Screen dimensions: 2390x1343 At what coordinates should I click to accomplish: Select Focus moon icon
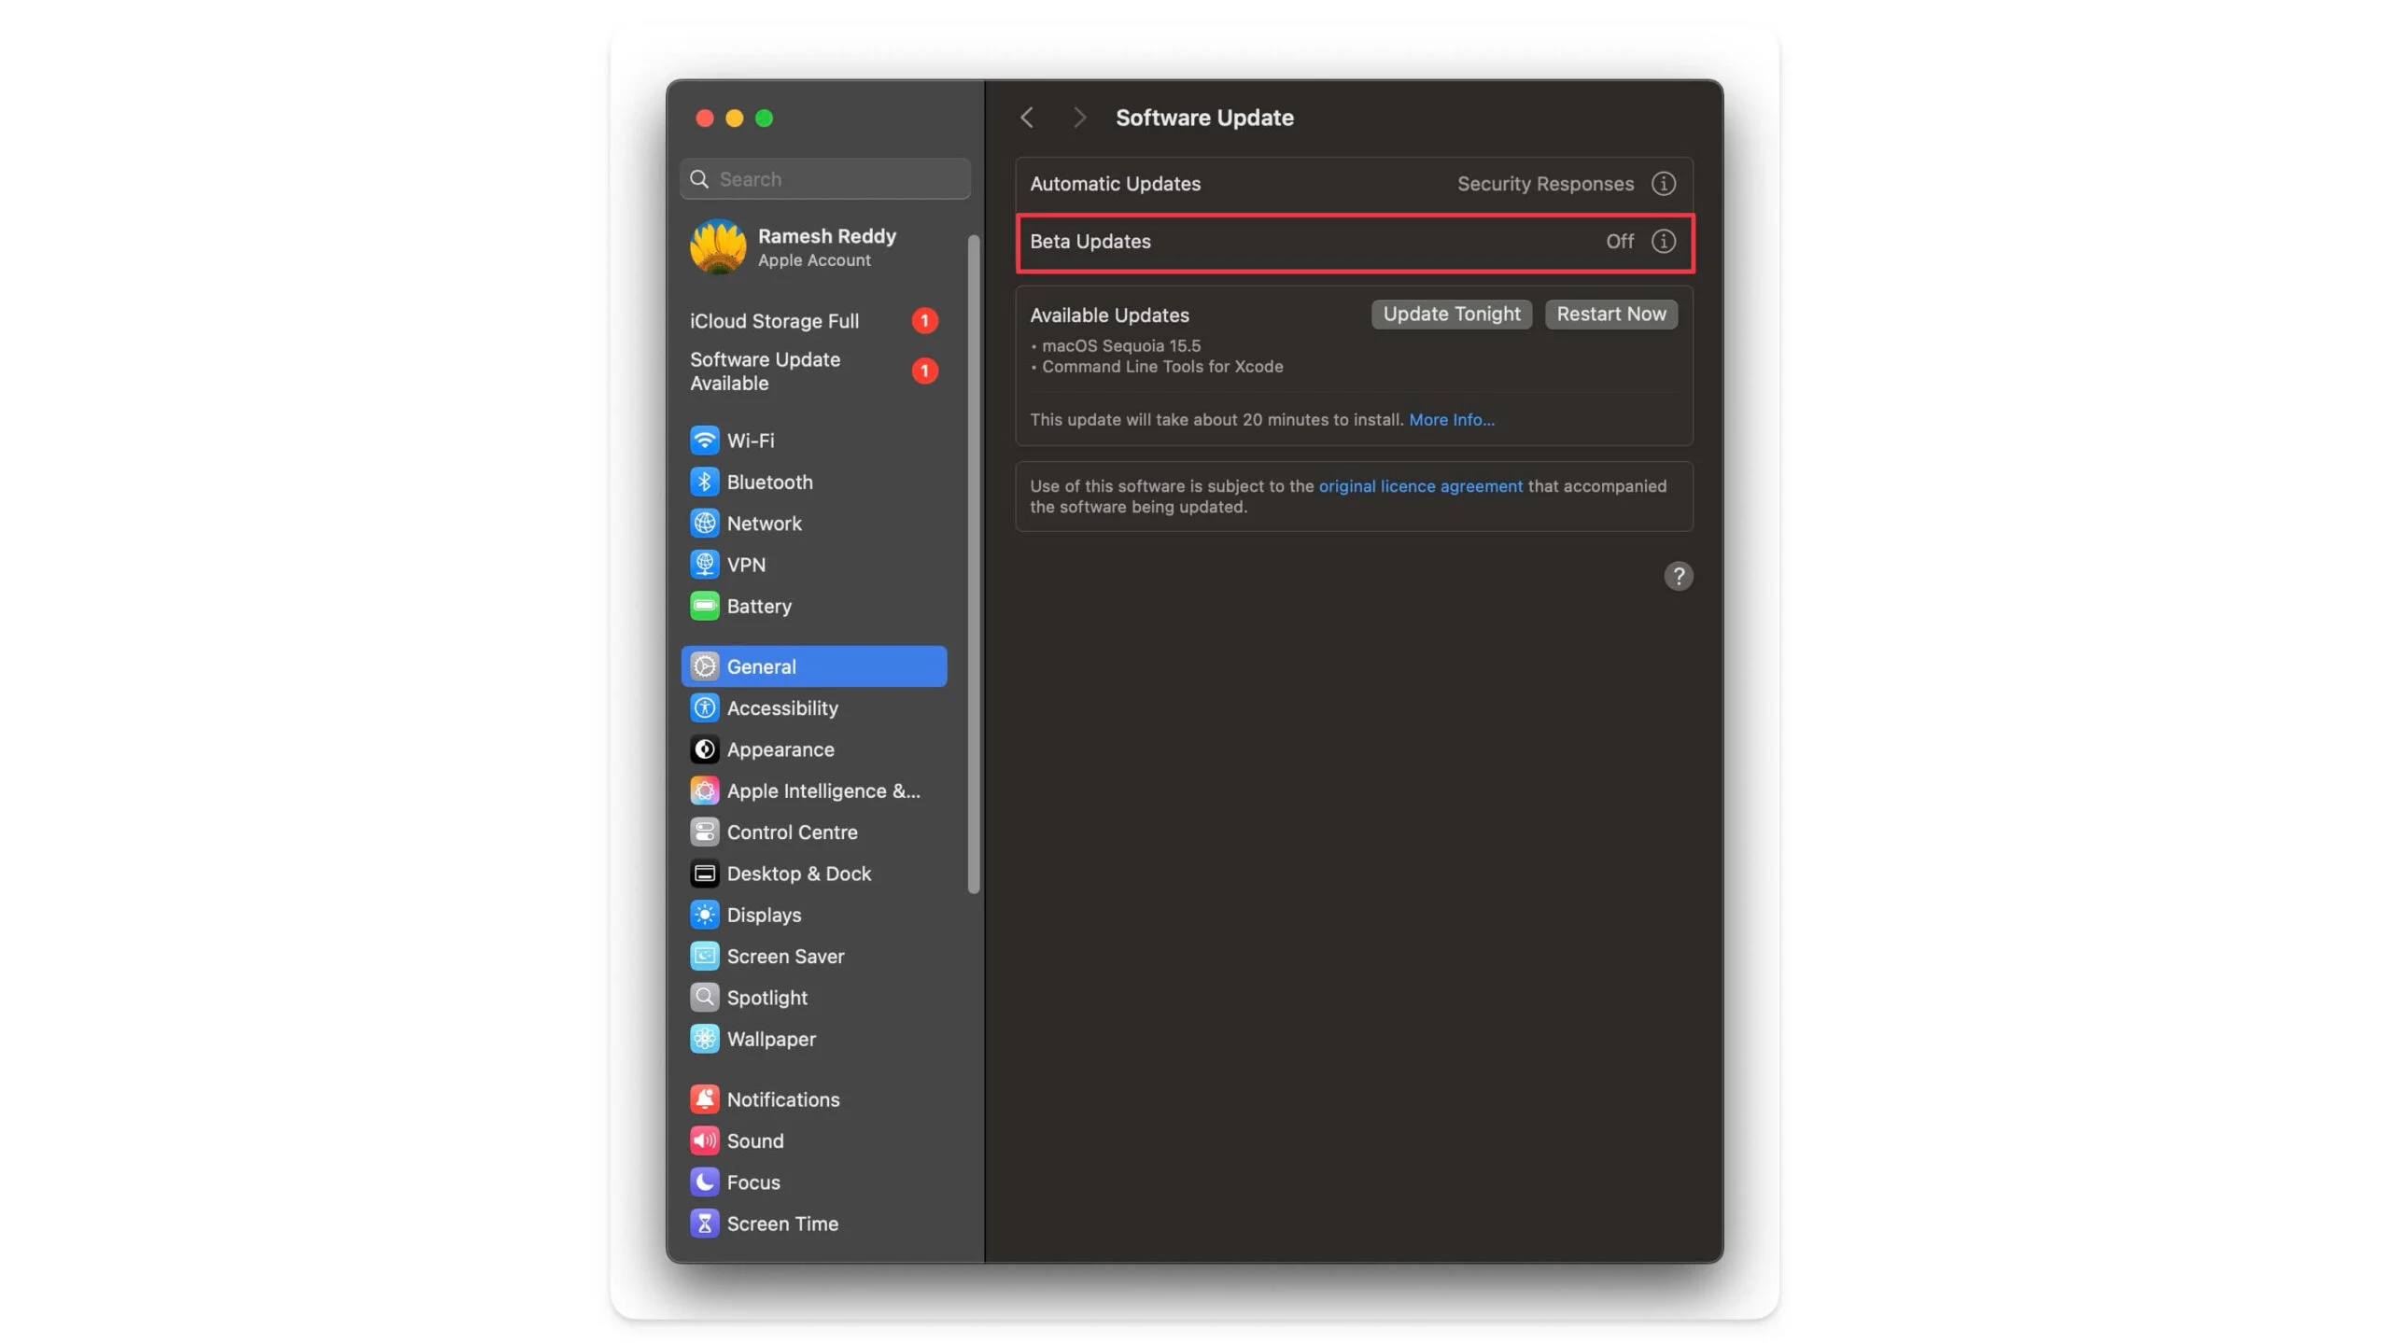[x=704, y=1182]
